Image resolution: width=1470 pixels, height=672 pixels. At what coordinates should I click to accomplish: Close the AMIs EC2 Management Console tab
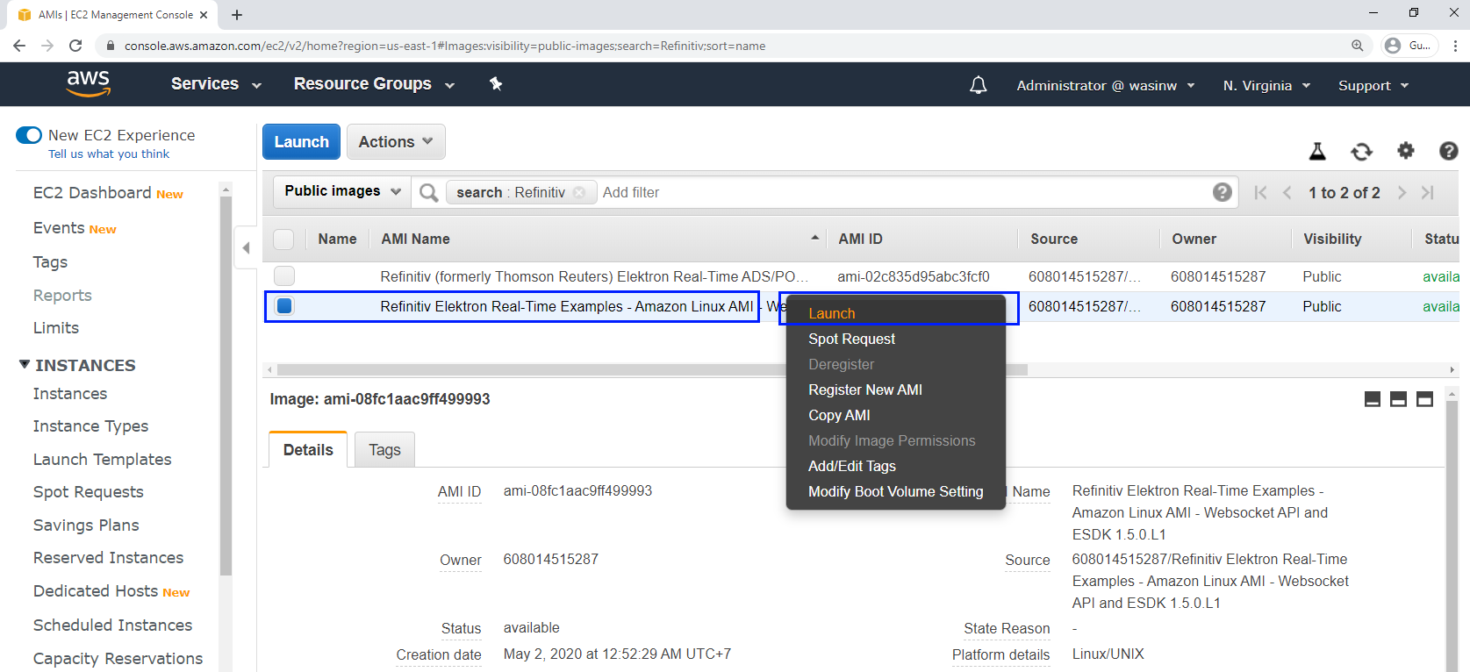(x=204, y=15)
